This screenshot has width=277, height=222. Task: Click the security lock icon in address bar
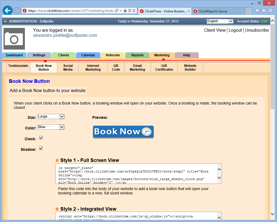pos(125,11)
